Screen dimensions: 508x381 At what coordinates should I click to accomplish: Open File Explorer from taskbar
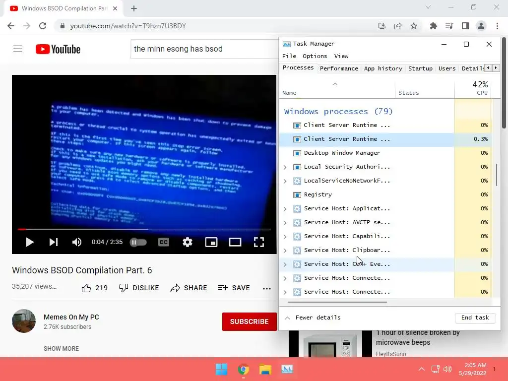pos(265,369)
